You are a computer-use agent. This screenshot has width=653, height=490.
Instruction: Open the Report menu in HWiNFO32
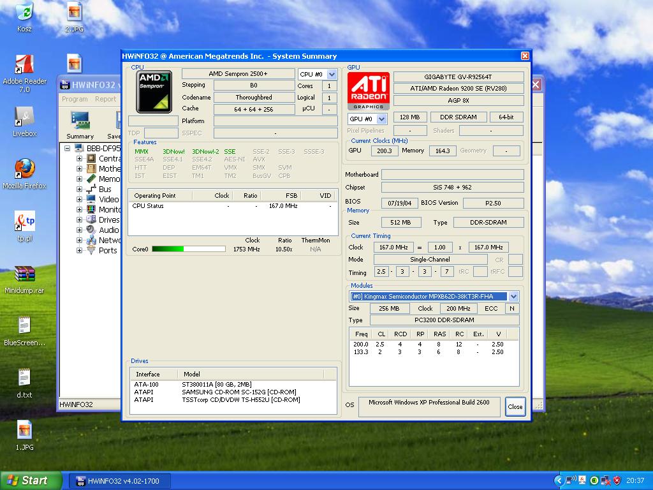tap(105, 99)
